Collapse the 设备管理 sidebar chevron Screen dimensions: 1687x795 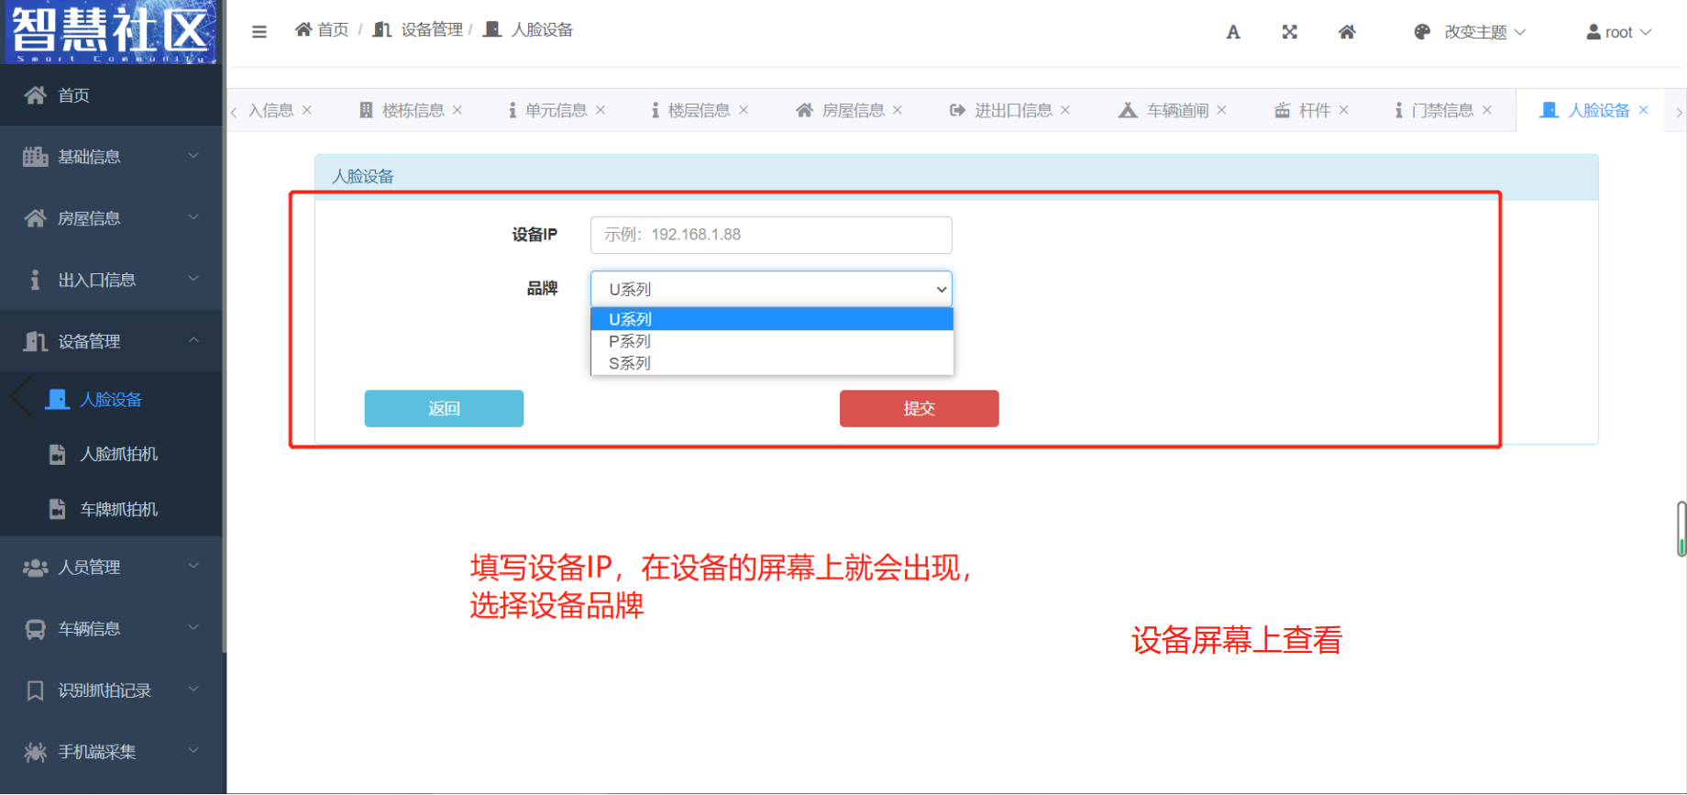(x=193, y=340)
